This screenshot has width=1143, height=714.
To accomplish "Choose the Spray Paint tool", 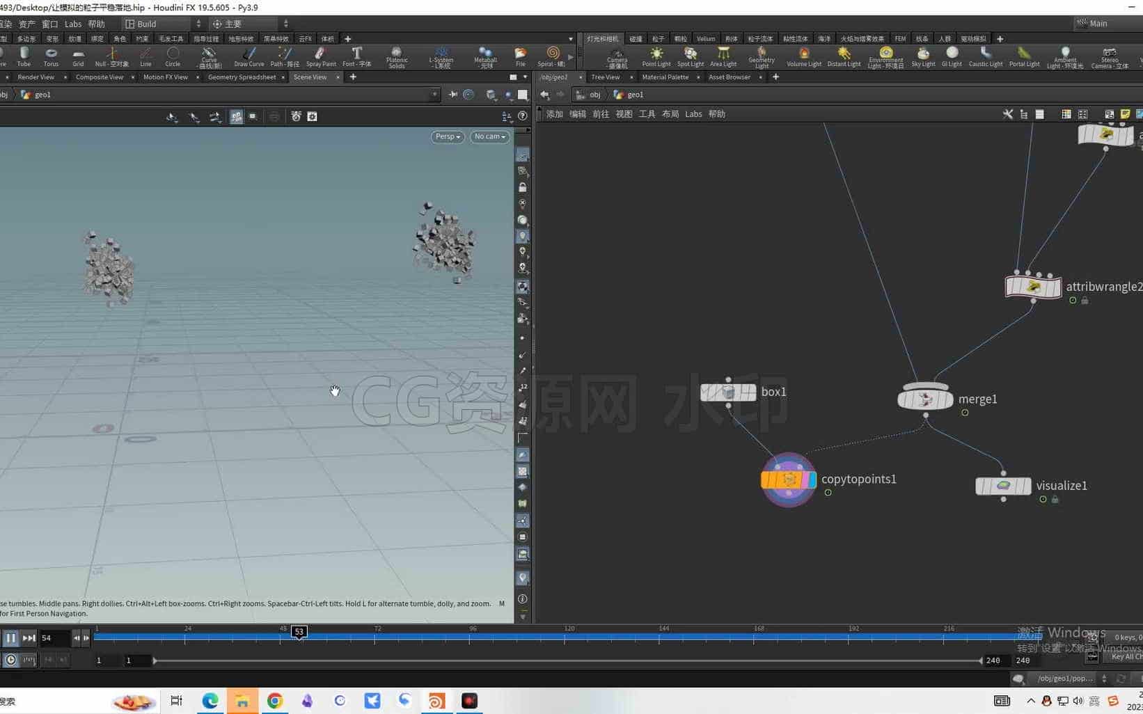I will pos(321,57).
